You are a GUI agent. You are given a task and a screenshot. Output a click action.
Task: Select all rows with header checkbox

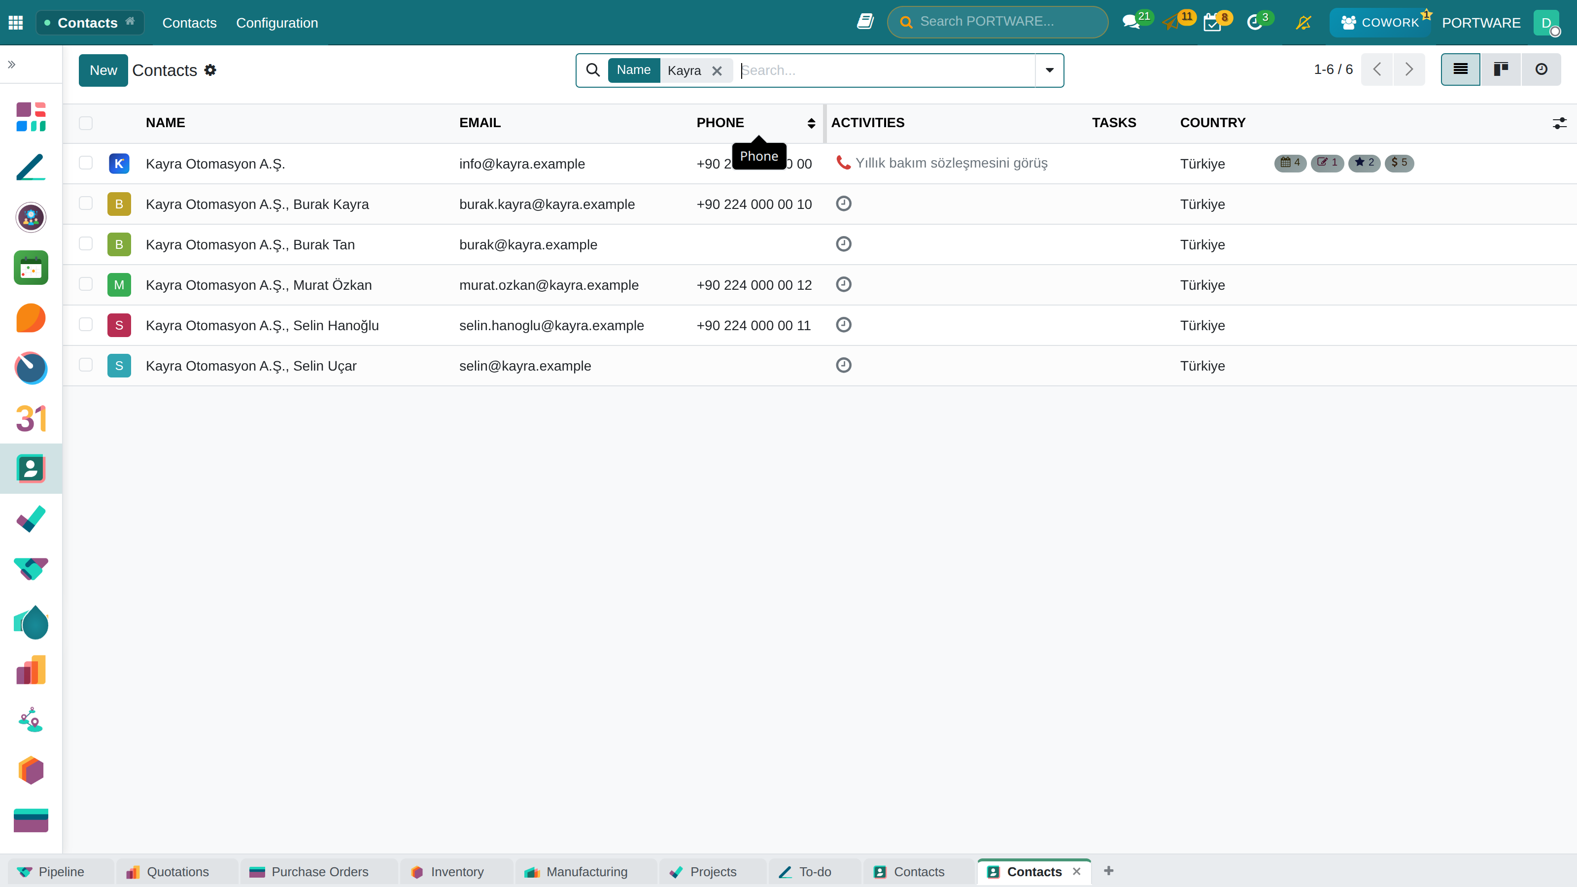[x=86, y=123]
